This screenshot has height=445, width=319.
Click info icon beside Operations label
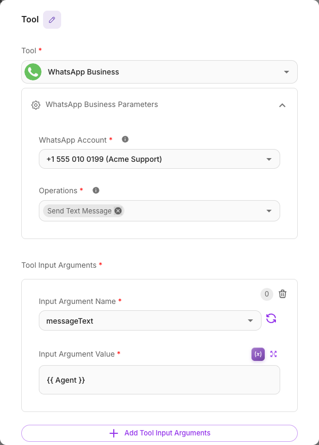point(96,190)
